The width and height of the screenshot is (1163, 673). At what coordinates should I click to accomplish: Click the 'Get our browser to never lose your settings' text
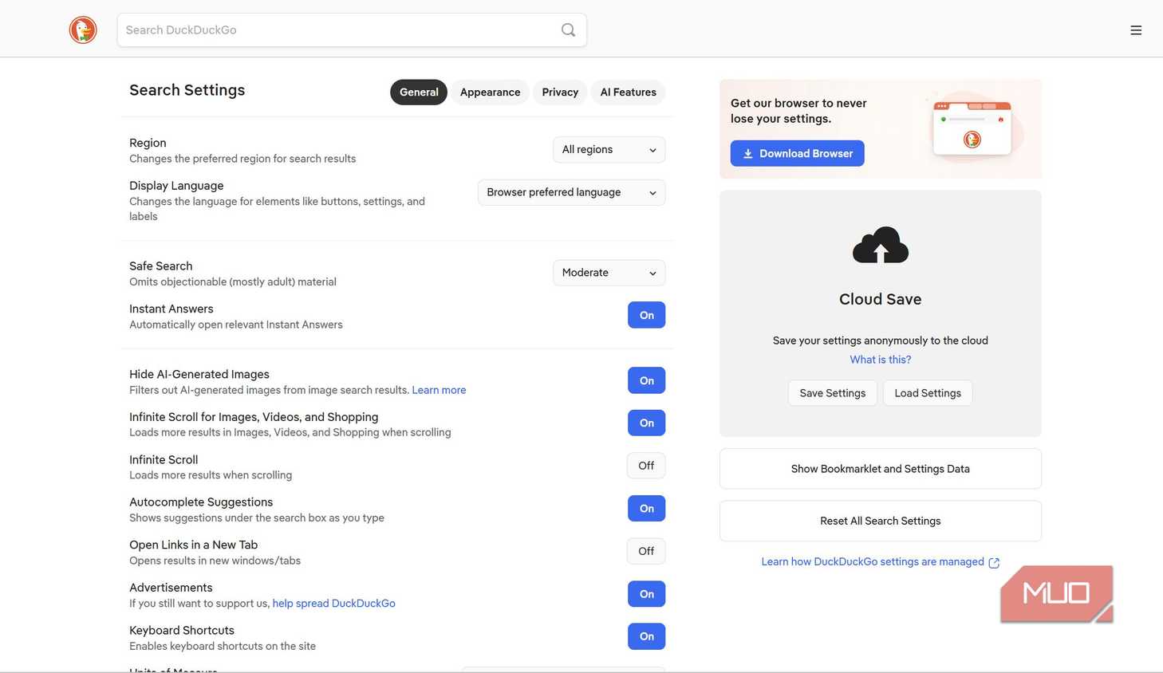click(798, 111)
